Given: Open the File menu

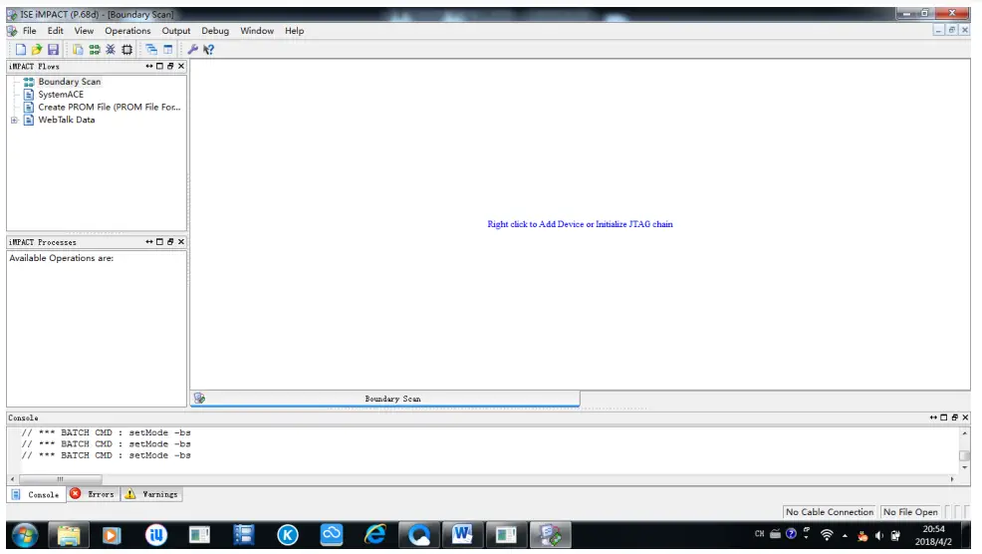Looking at the screenshot, I should (x=30, y=31).
